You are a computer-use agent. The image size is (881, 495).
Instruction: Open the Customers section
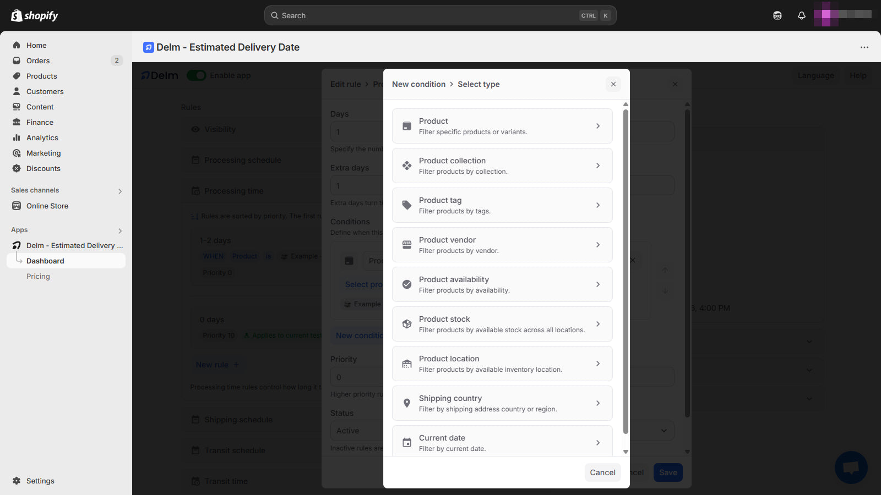coord(66,91)
